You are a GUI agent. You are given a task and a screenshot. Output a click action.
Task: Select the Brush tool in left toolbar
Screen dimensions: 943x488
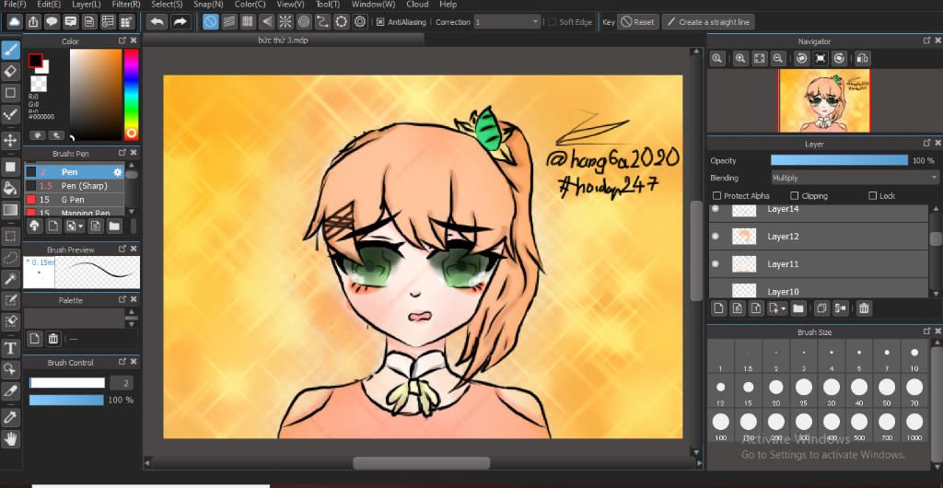point(10,50)
